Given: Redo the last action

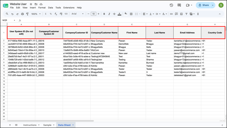Looking at the screenshot, I should pos(17,14).
